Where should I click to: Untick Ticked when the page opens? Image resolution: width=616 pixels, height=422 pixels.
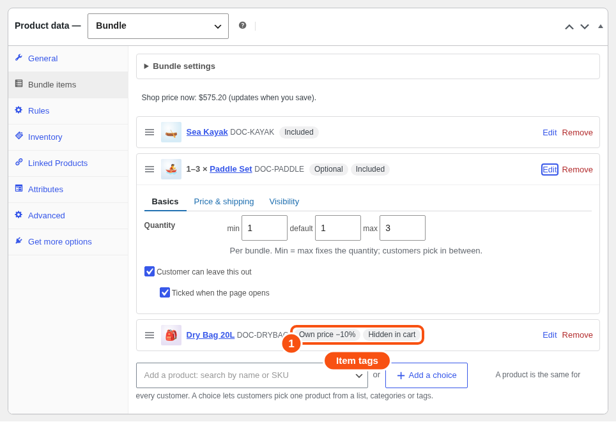pyautogui.click(x=165, y=293)
